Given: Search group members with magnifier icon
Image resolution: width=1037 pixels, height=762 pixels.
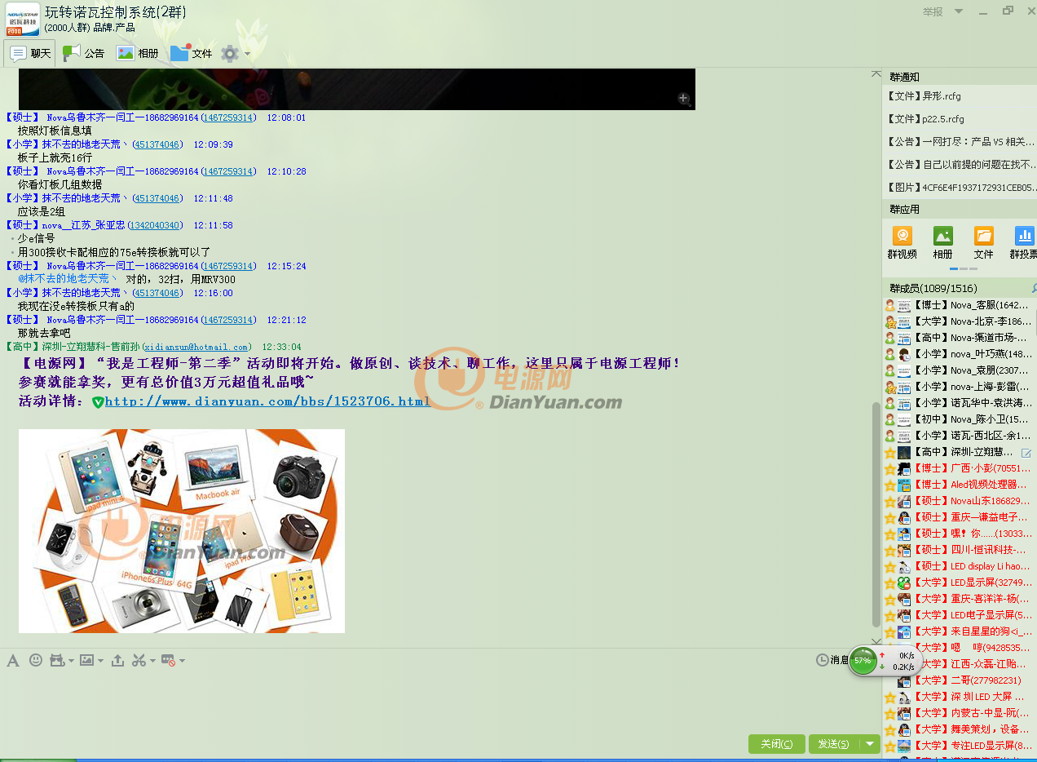Looking at the screenshot, I should tap(1034, 288).
